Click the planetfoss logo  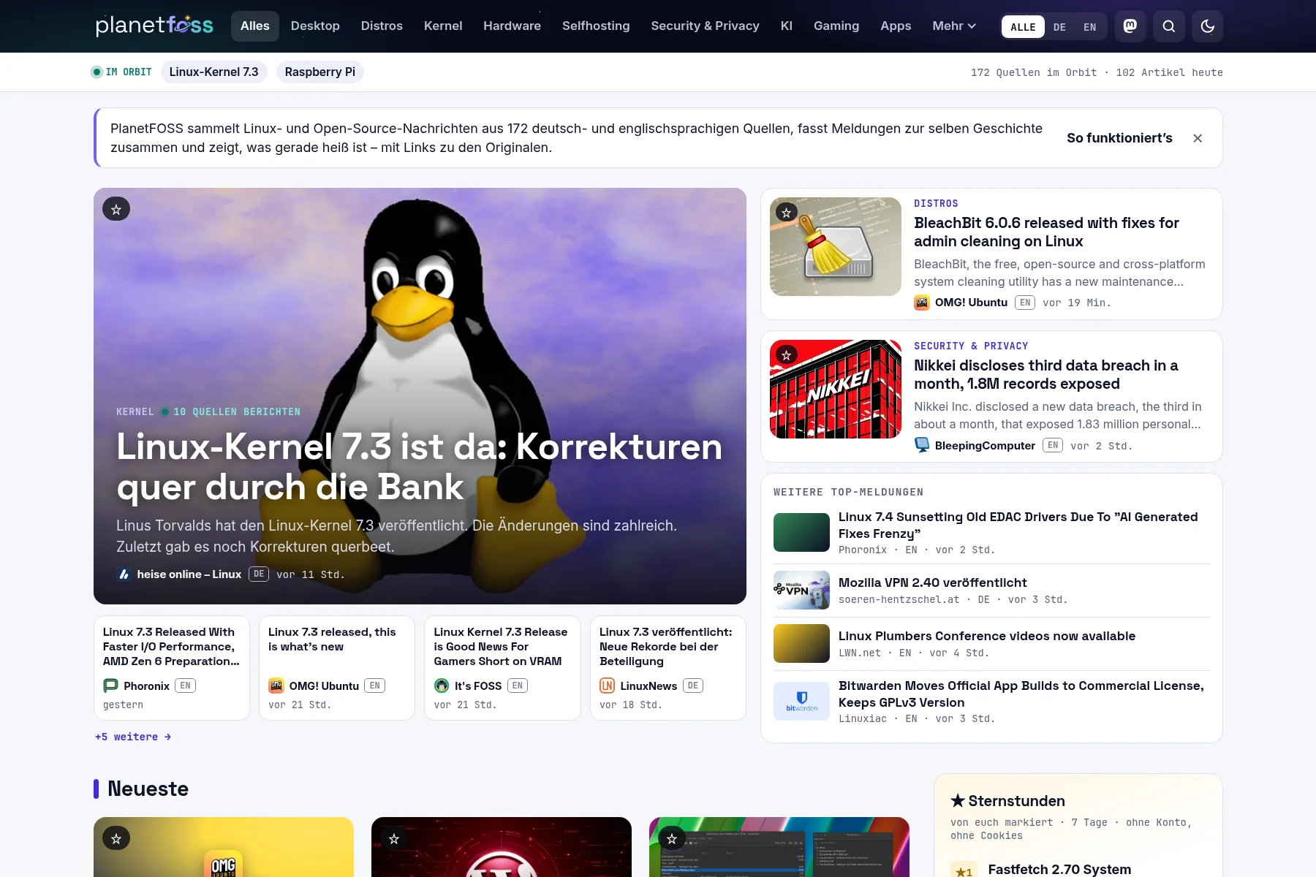(x=154, y=26)
